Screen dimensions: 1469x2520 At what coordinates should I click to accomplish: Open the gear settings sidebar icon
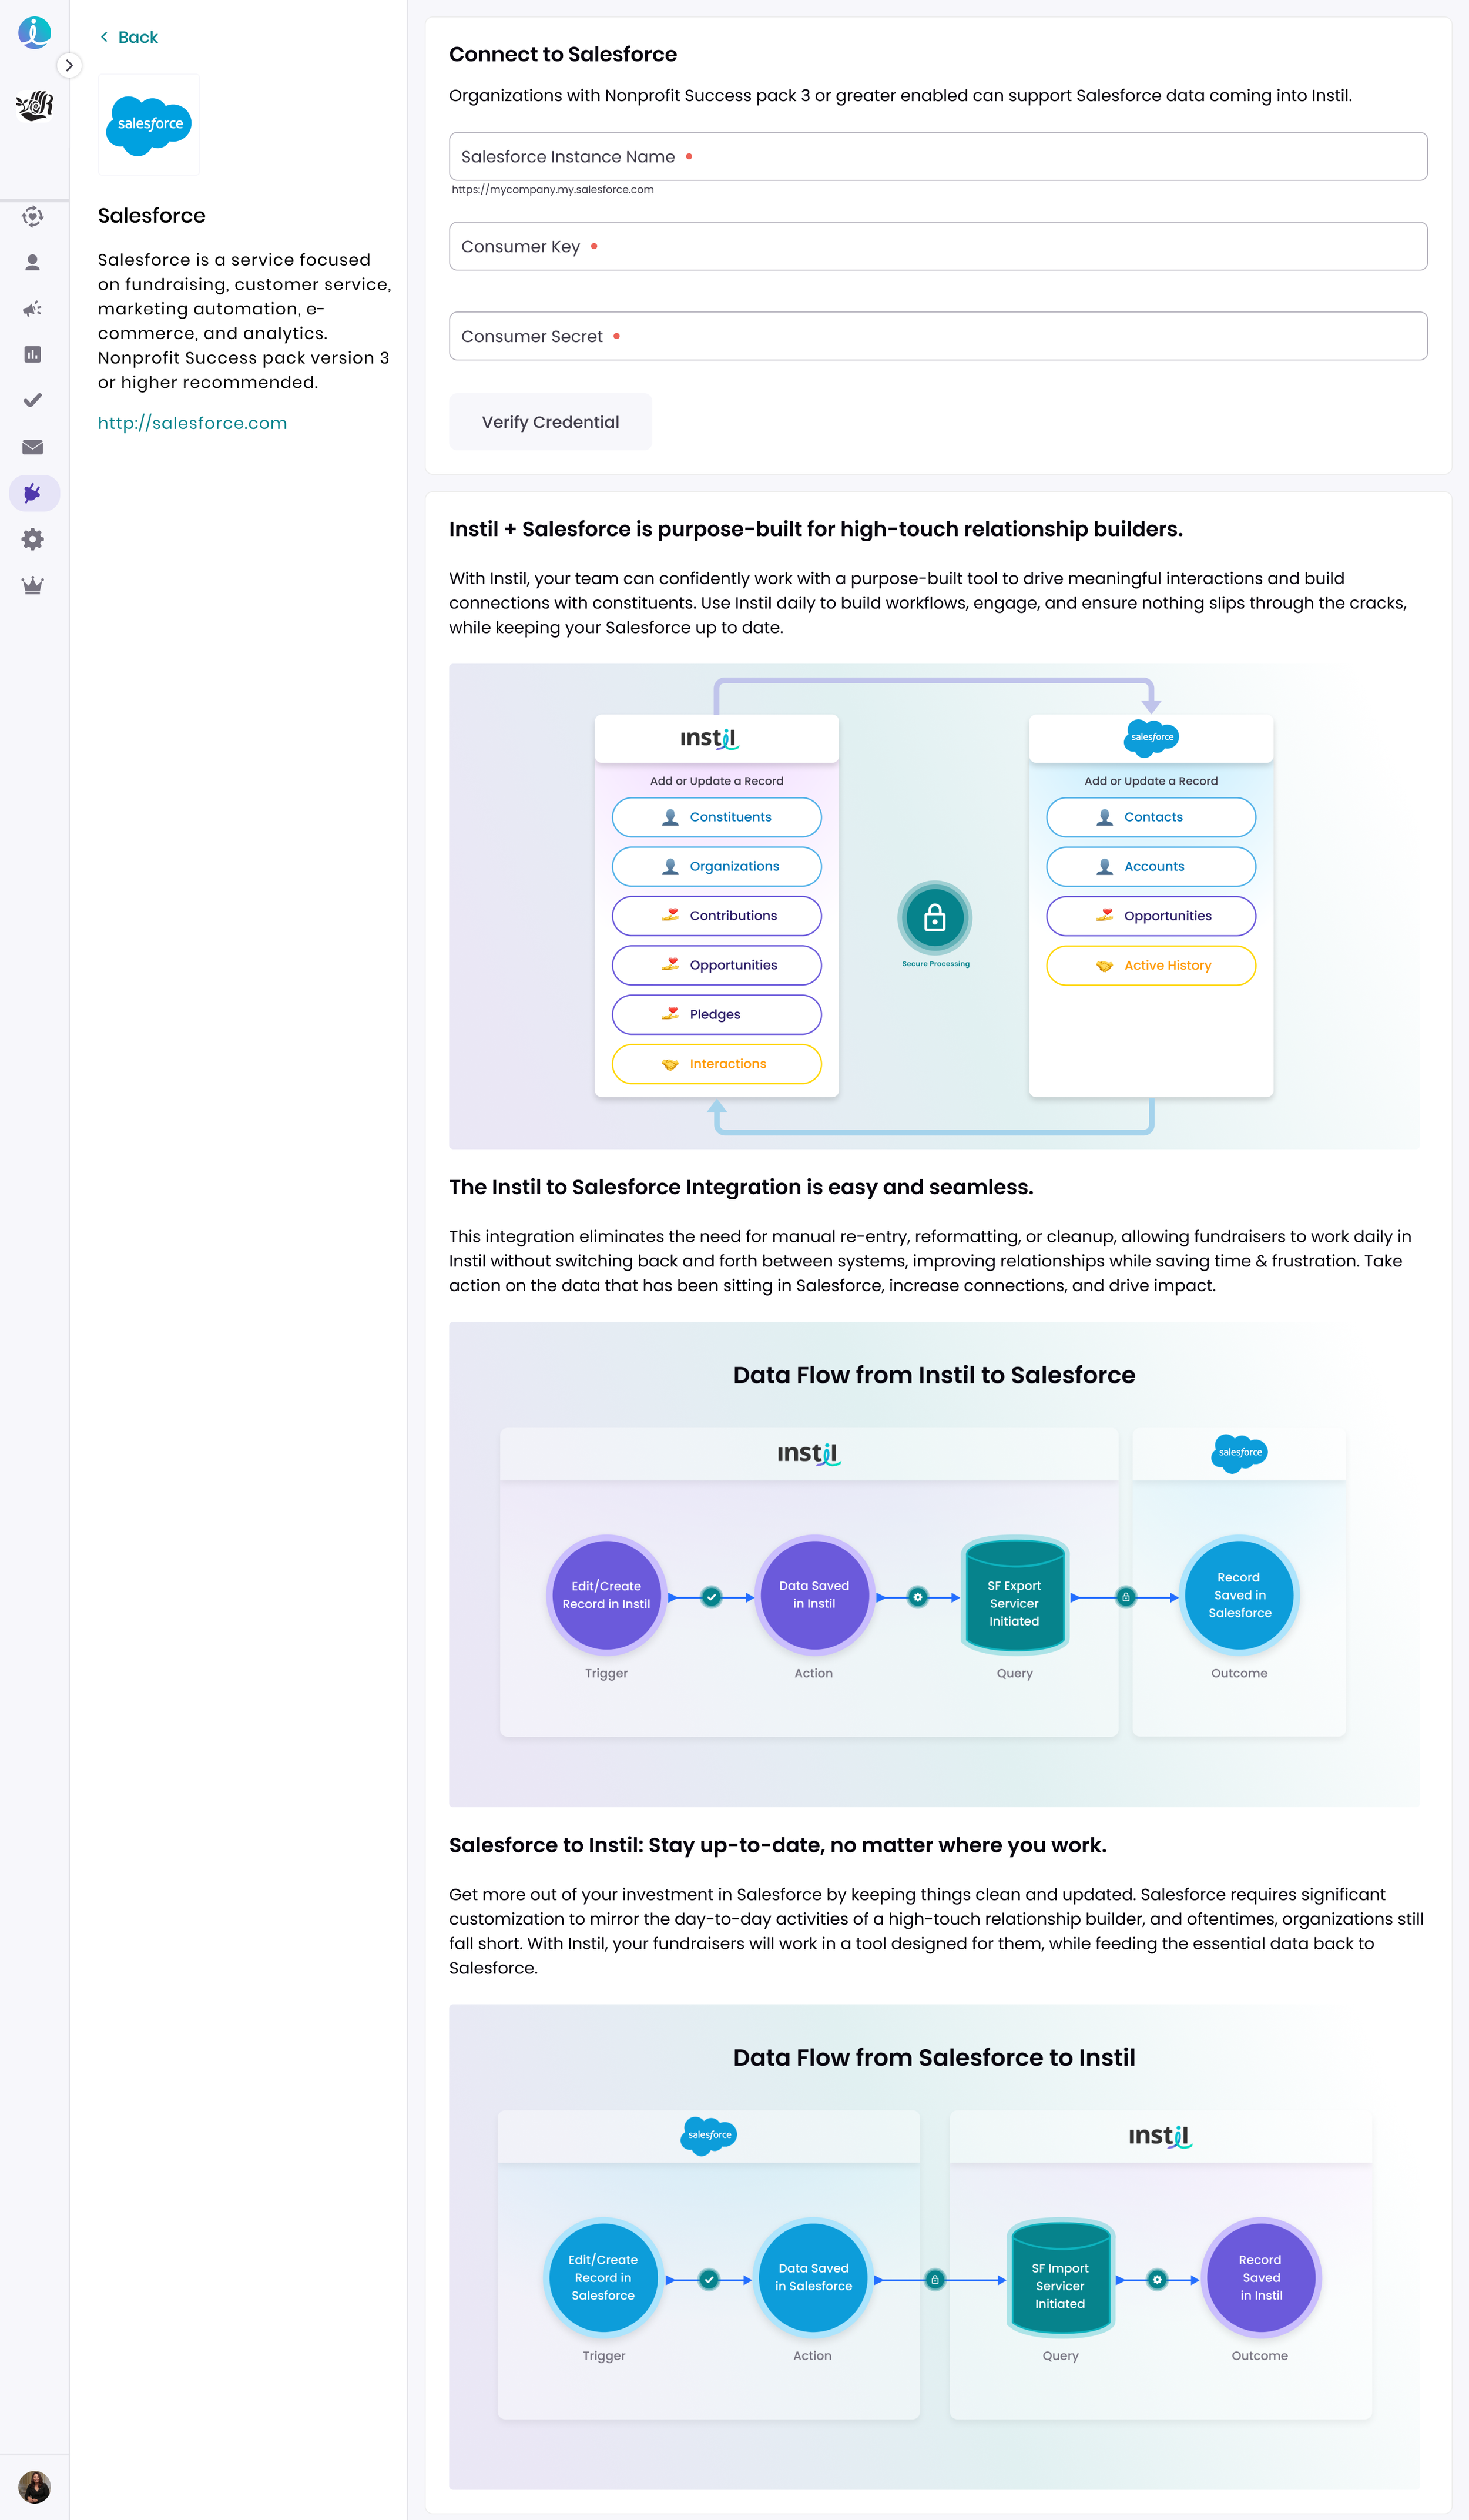point(33,540)
